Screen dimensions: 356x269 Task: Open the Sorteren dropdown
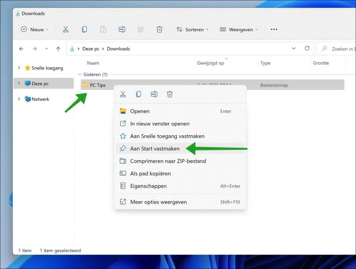click(x=192, y=30)
